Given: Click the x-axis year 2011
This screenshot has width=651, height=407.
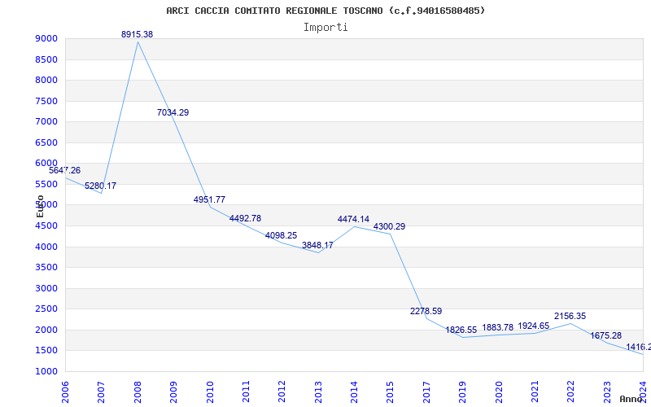Looking at the screenshot, I should 246,392.
